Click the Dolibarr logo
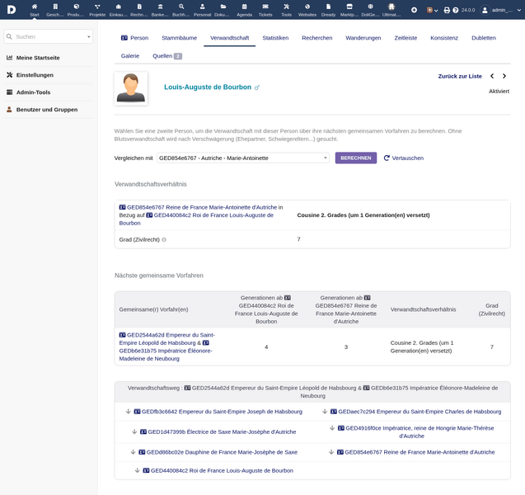525x495 pixels. [x=12, y=10]
